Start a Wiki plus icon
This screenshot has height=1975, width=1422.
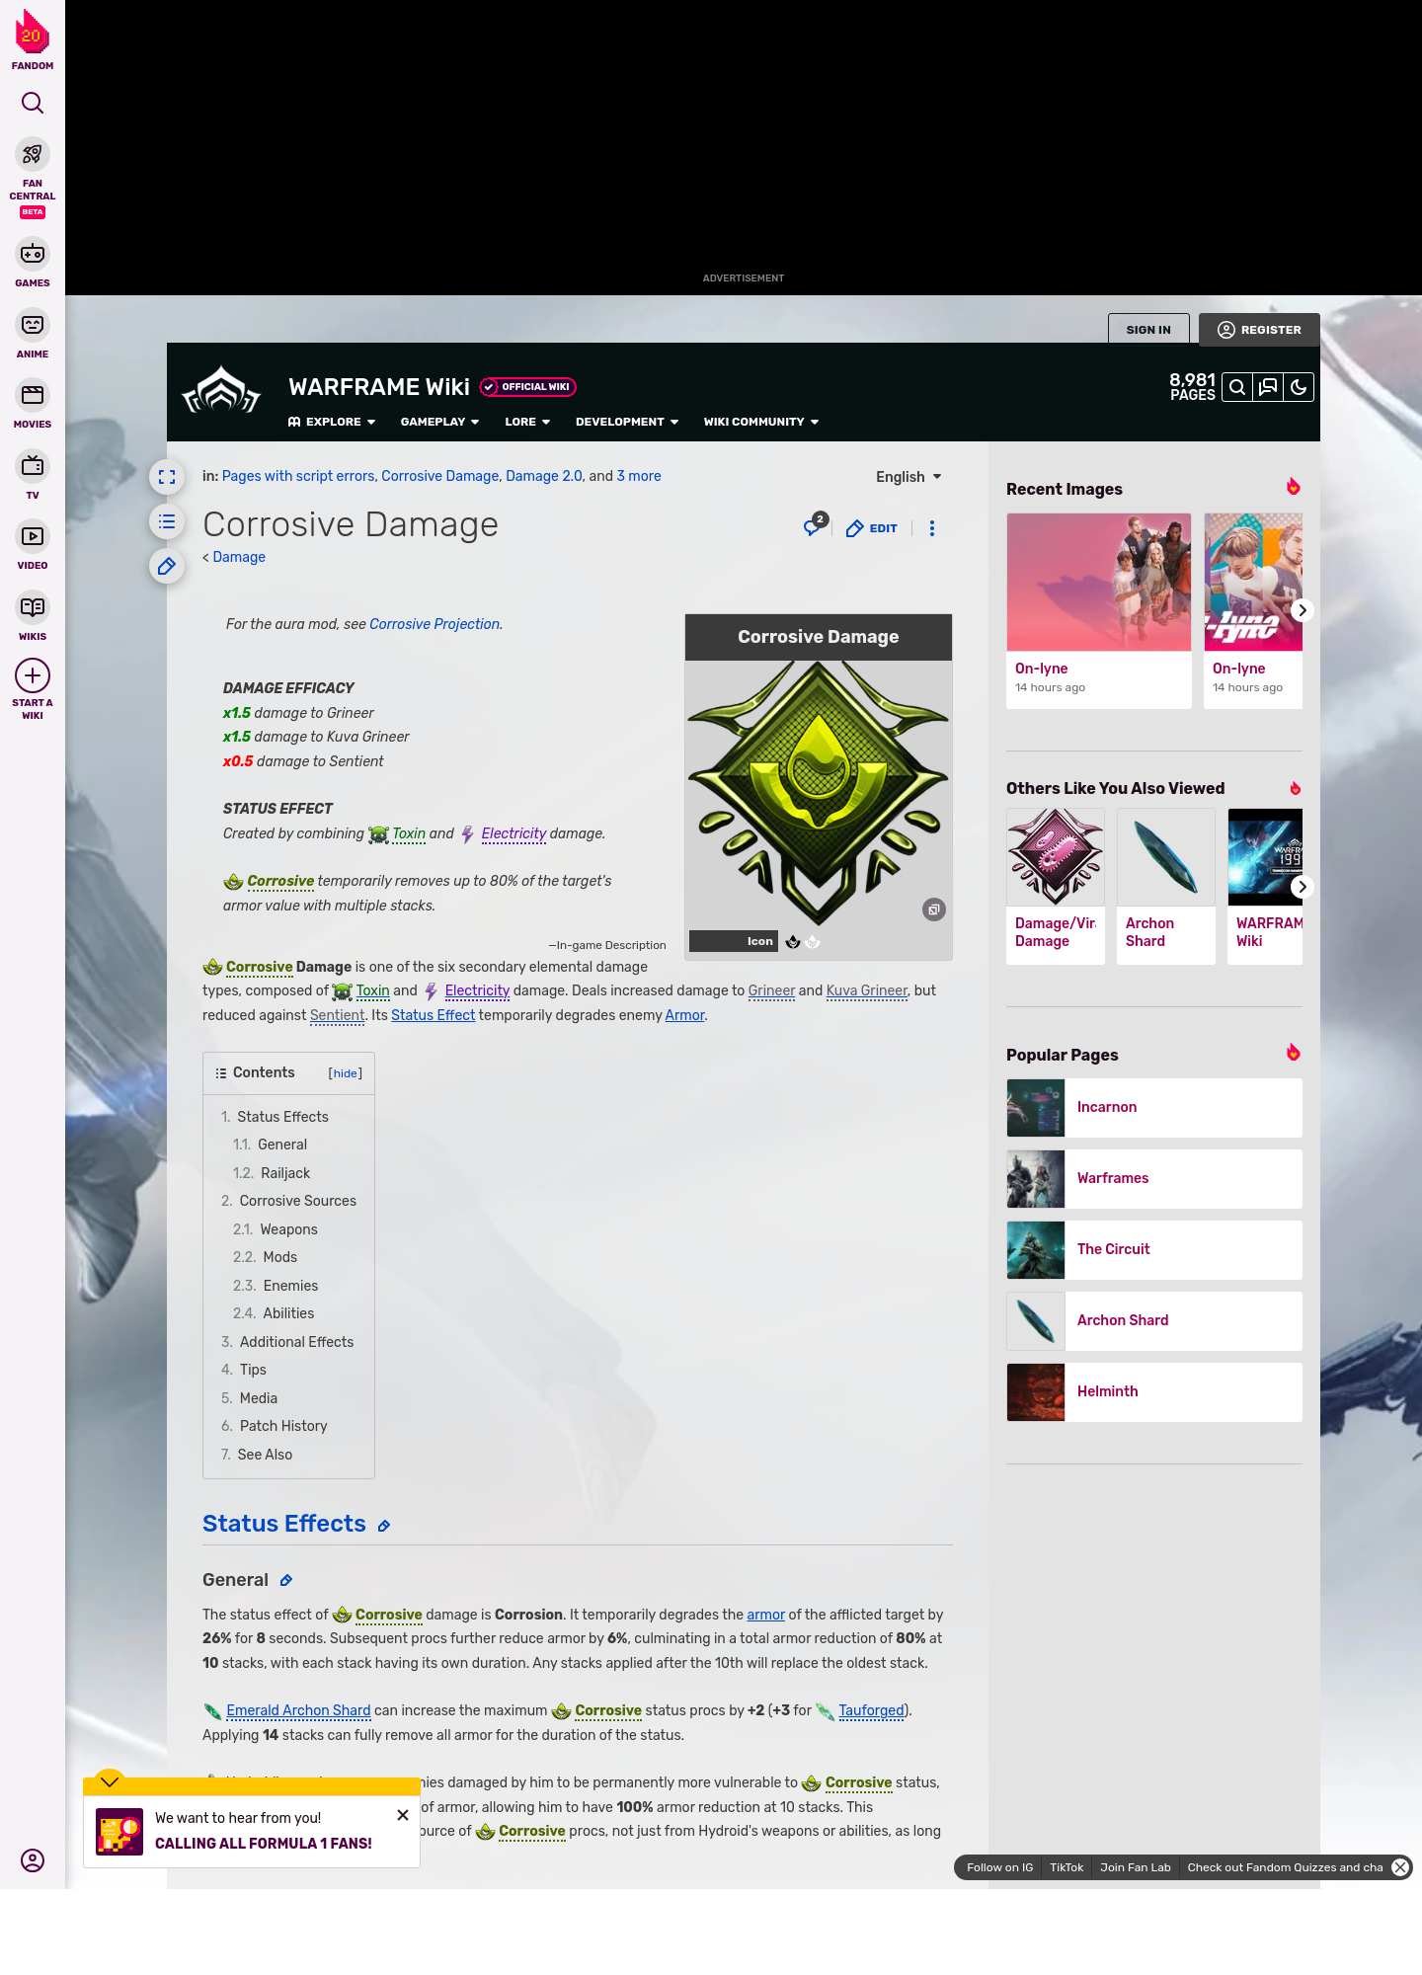pyautogui.click(x=33, y=675)
